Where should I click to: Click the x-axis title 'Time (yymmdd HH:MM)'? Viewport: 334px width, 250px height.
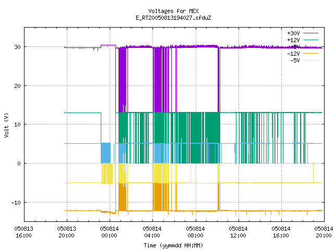click(x=173, y=245)
